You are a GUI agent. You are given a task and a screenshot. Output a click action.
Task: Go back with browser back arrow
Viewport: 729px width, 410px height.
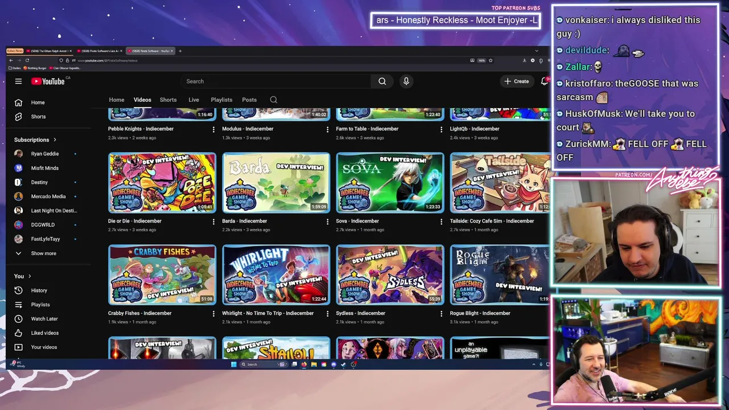(x=11, y=60)
